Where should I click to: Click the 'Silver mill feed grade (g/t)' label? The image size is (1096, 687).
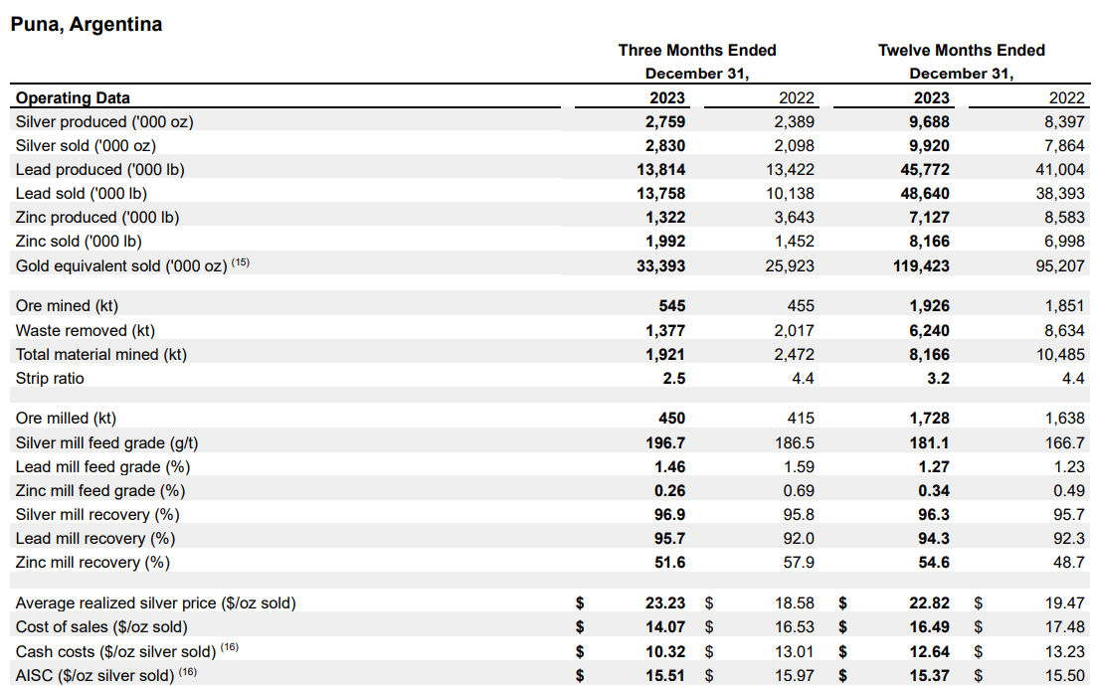(x=113, y=442)
